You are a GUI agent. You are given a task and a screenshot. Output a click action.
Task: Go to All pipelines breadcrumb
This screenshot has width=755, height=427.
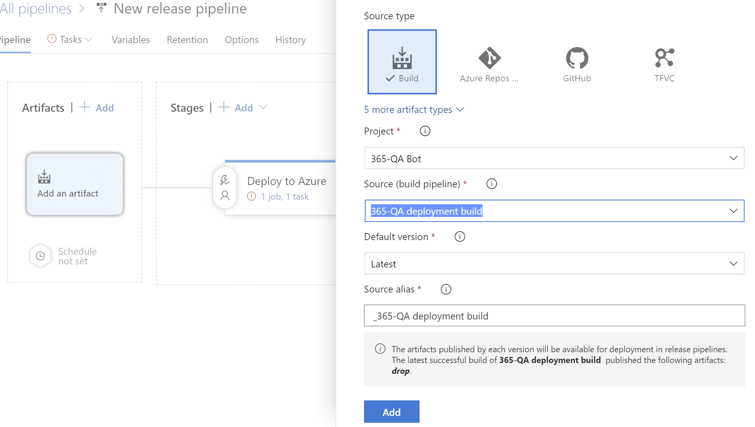[36, 8]
